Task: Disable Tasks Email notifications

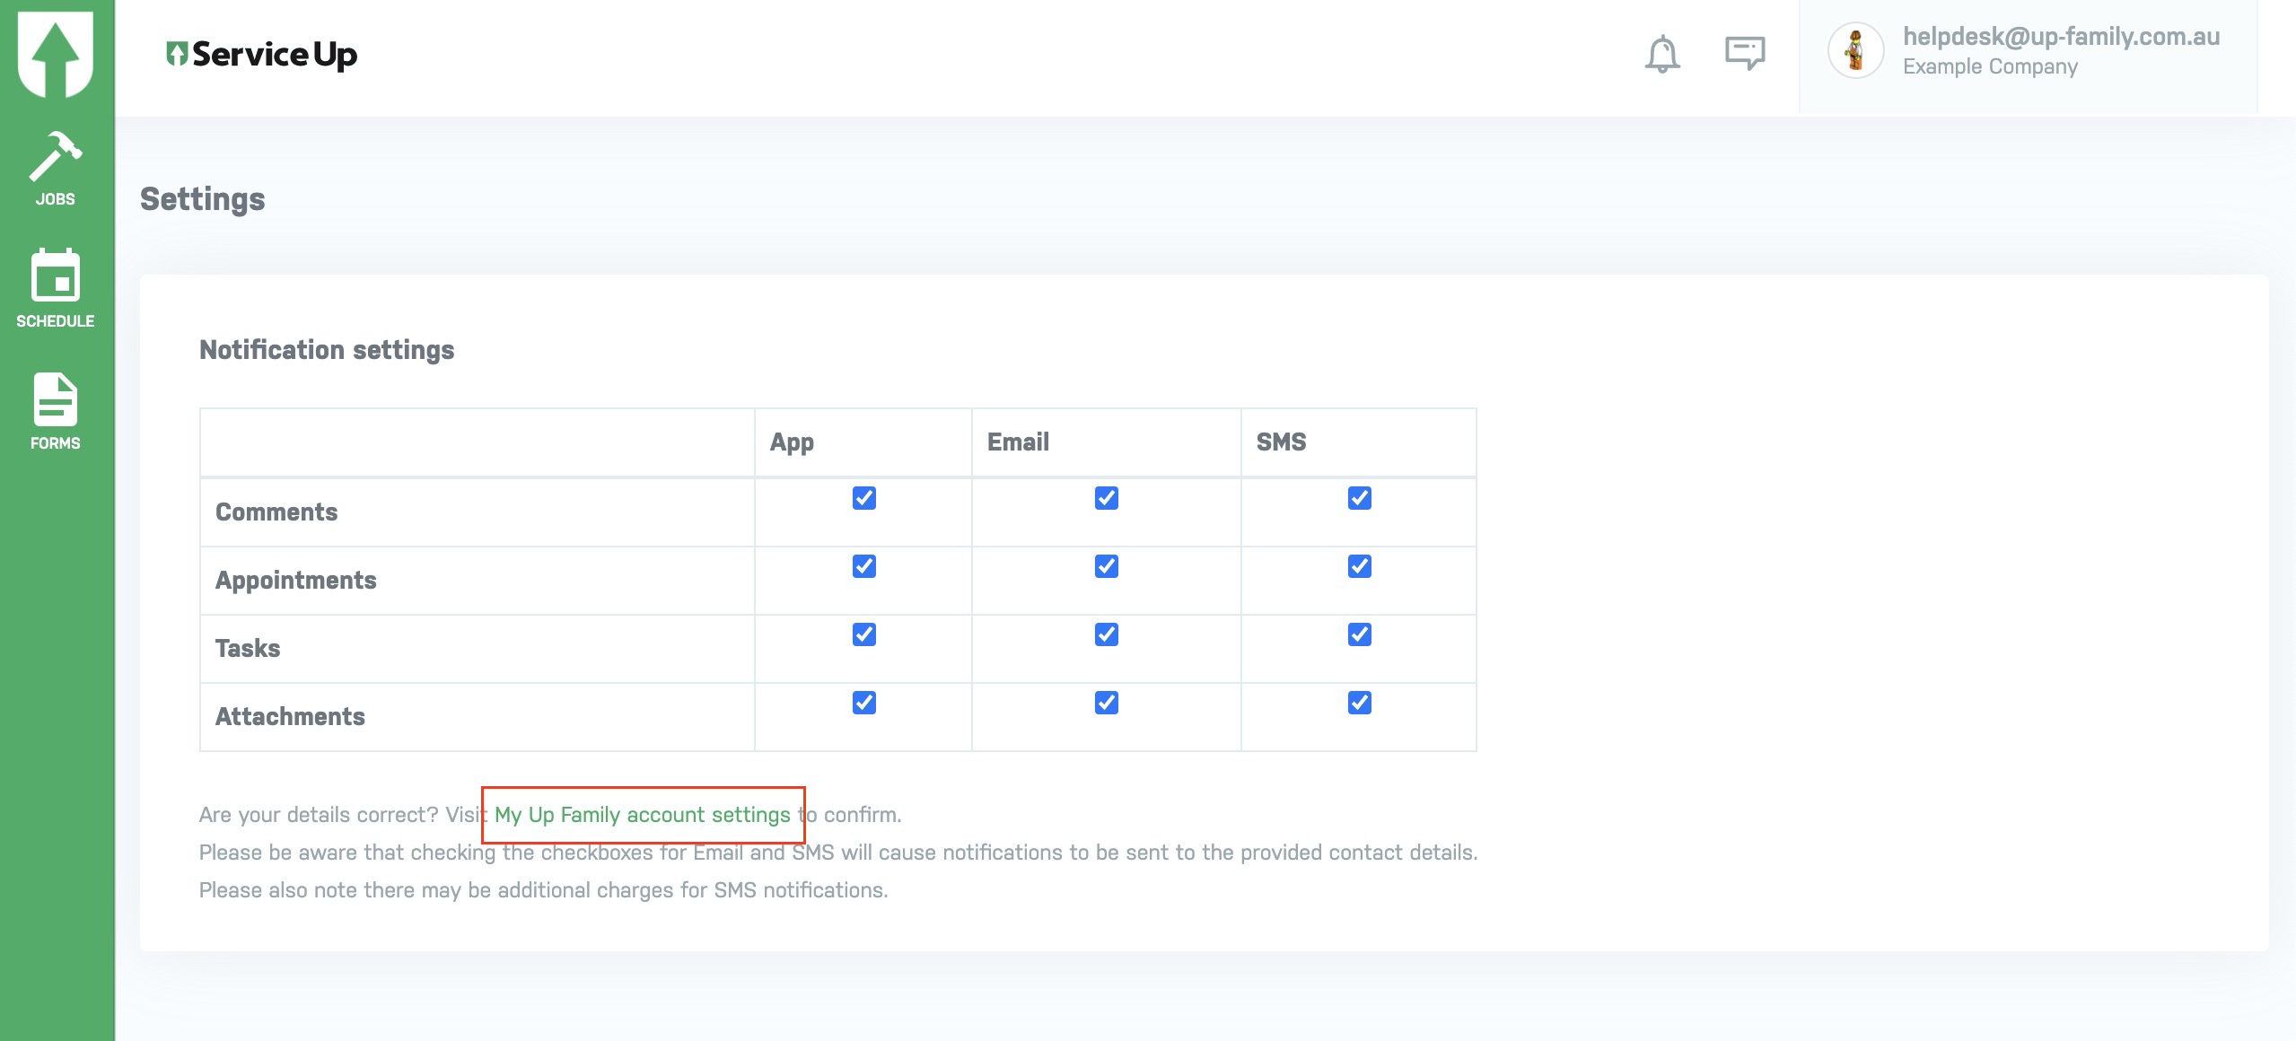Action: coord(1106,634)
